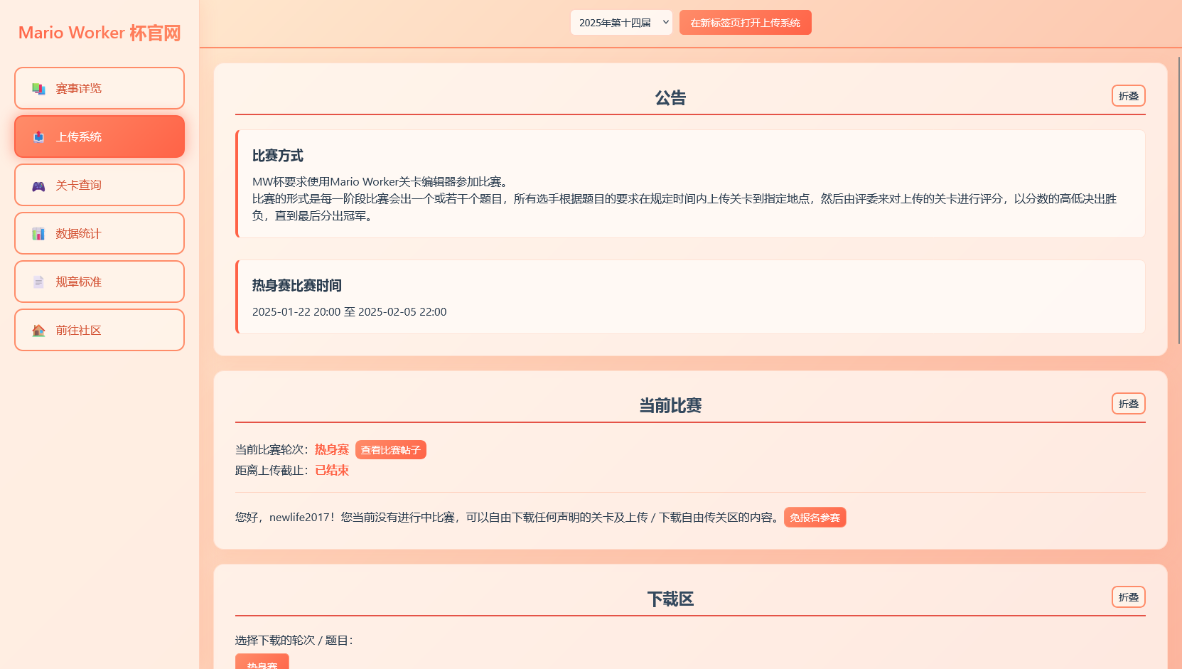Click the date text 2025-01-22 20:00 至 2025-02-05 22:00
This screenshot has width=1182, height=669.
pos(350,312)
